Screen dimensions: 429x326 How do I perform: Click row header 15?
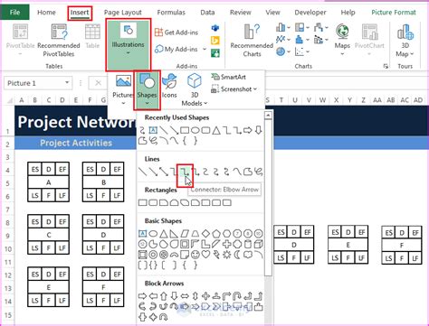[x=8, y=315]
